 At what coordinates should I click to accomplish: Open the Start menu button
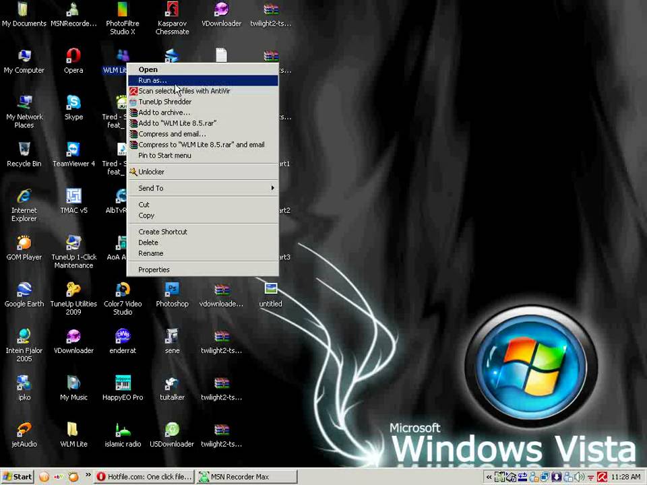(18, 477)
